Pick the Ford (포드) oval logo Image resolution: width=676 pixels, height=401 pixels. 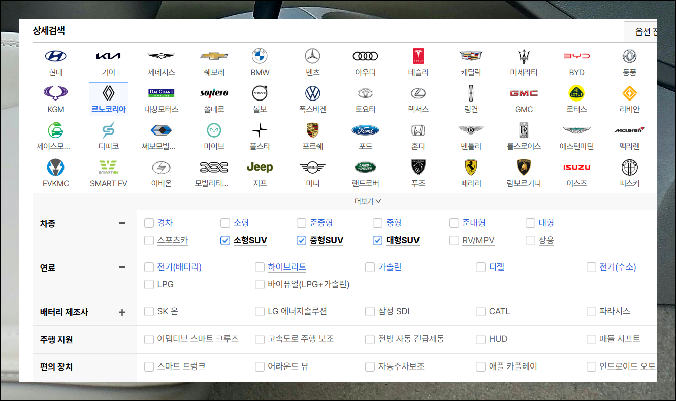(x=366, y=130)
